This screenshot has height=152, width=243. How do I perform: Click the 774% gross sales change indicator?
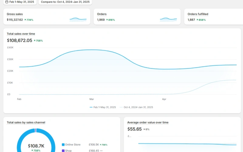click(x=29, y=20)
